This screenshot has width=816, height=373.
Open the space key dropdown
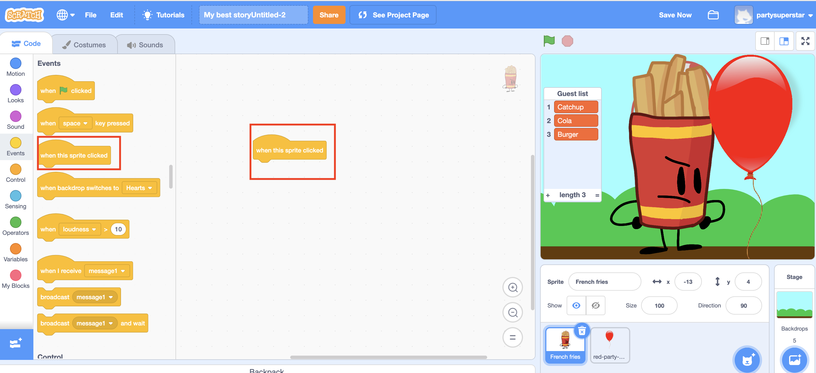(75, 123)
